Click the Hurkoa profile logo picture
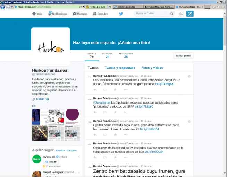This screenshot has height=177, width=227. point(51,46)
